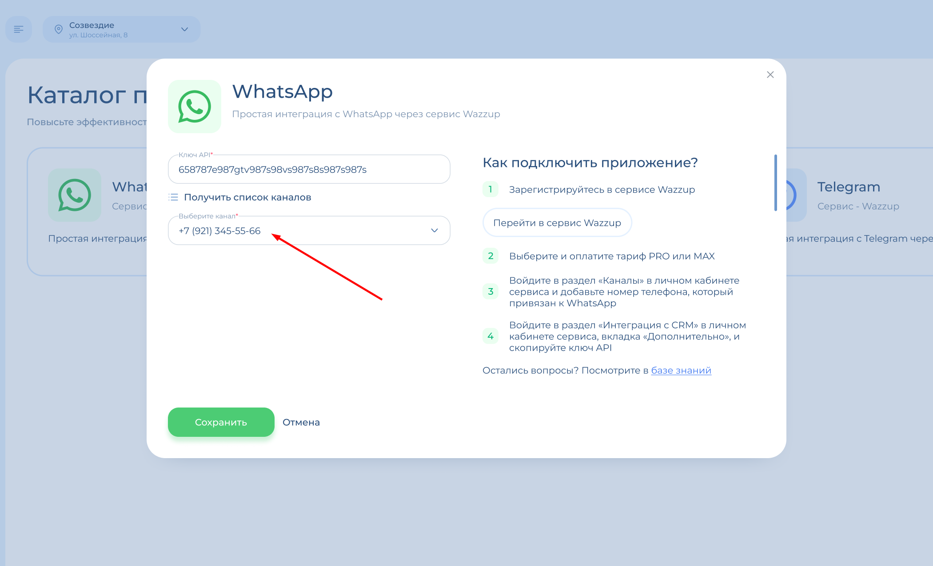Click step 4 number badge

coord(490,336)
